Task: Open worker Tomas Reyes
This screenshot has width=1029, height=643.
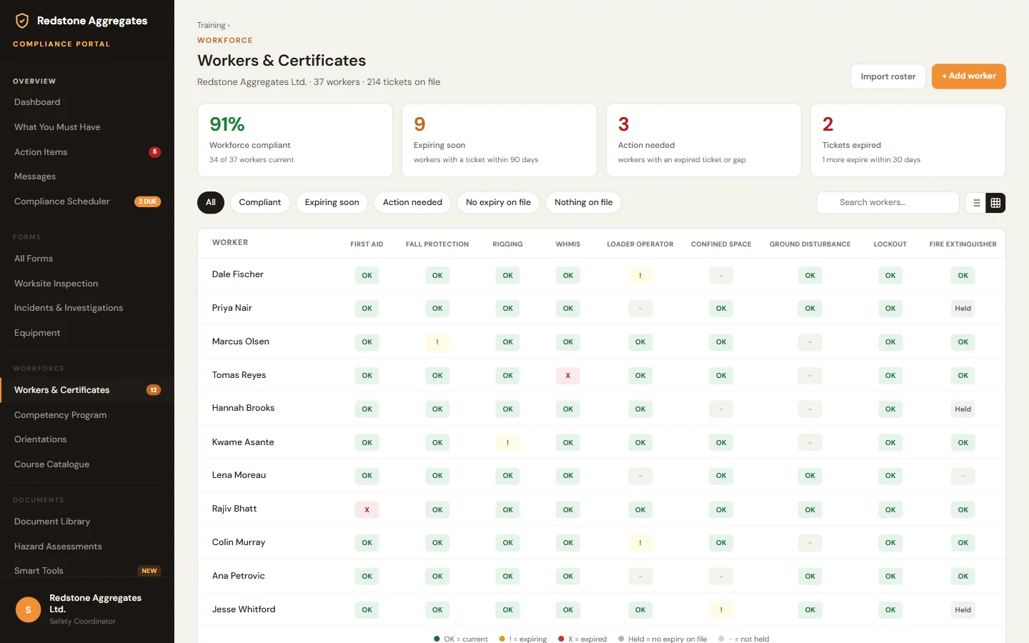Action: click(239, 375)
